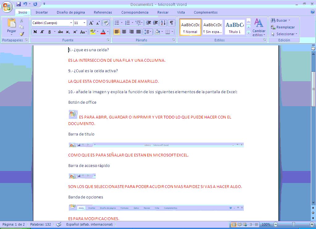
Task: Center align the text
Action: (x=124, y=32)
